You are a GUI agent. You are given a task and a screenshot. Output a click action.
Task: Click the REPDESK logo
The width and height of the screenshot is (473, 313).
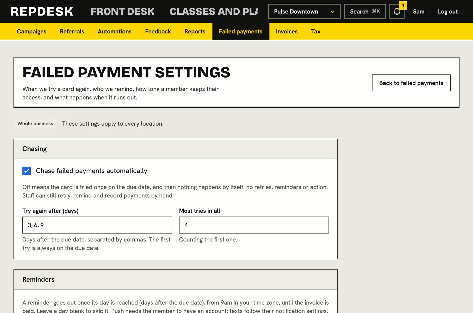click(42, 12)
